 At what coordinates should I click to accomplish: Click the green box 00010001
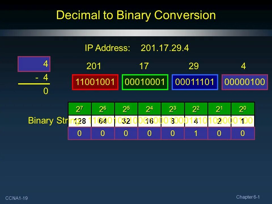click(x=145, y=82)
